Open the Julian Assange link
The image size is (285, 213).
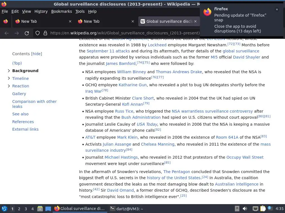pos(117,144)
